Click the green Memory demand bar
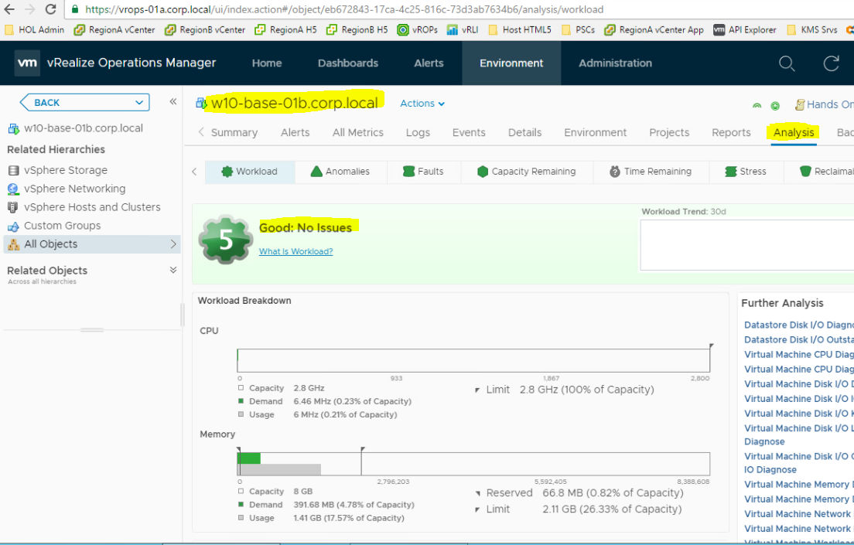The image size is (854, 545). click(249, 458)
